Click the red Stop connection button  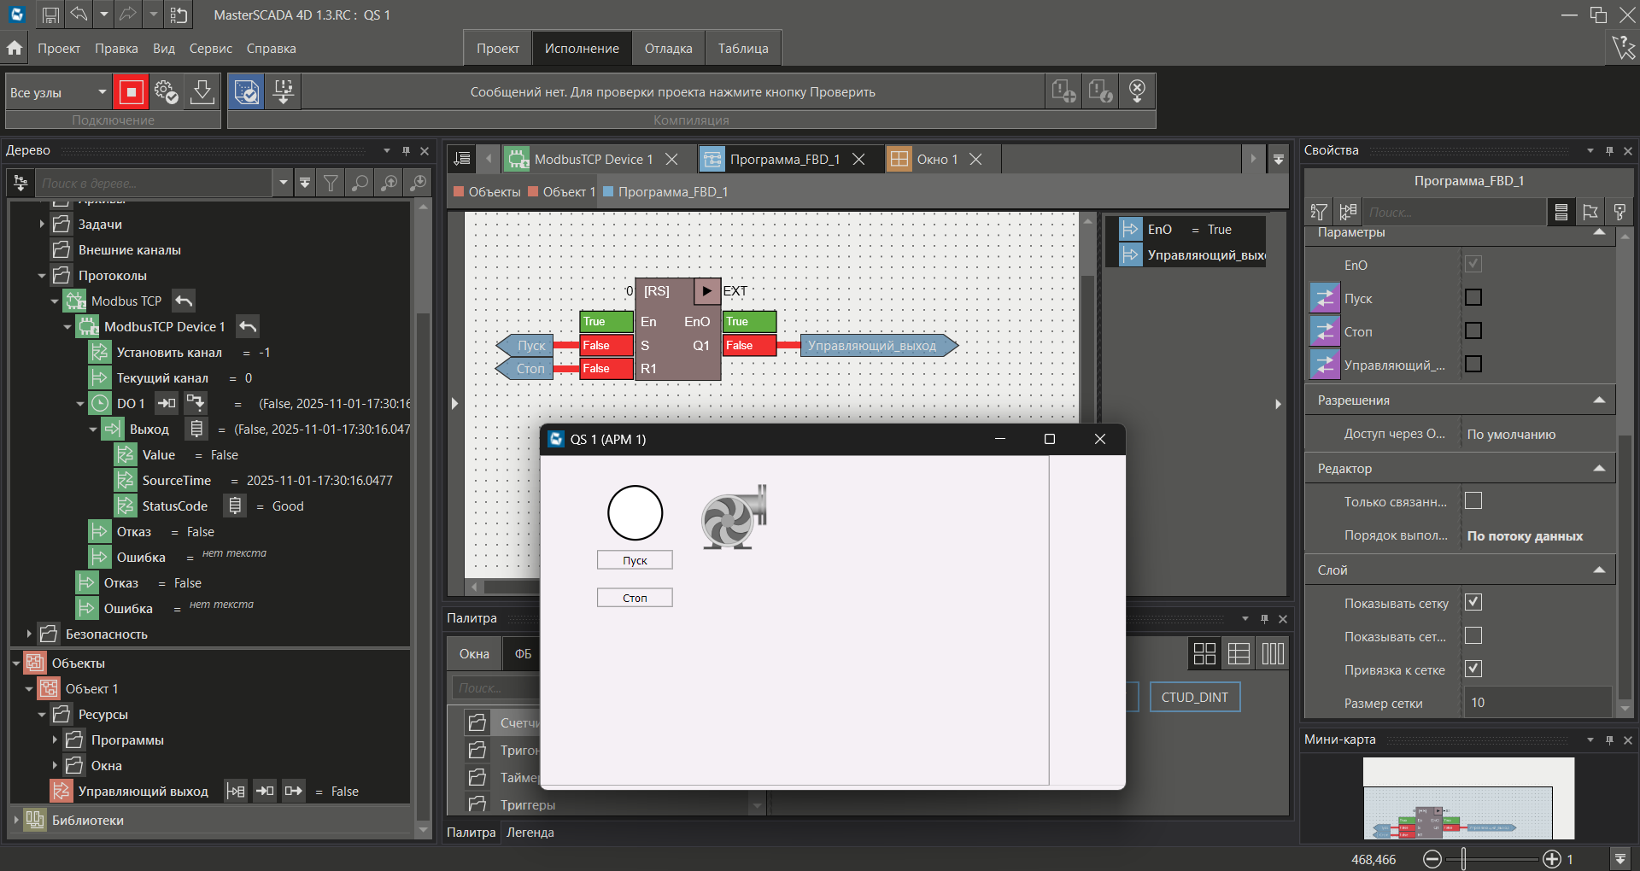(x=132, y=91)
